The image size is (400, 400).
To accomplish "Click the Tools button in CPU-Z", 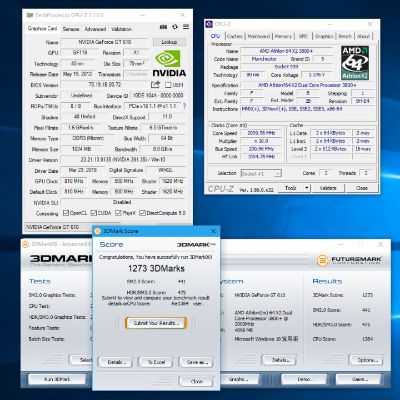I will point(291,188).
